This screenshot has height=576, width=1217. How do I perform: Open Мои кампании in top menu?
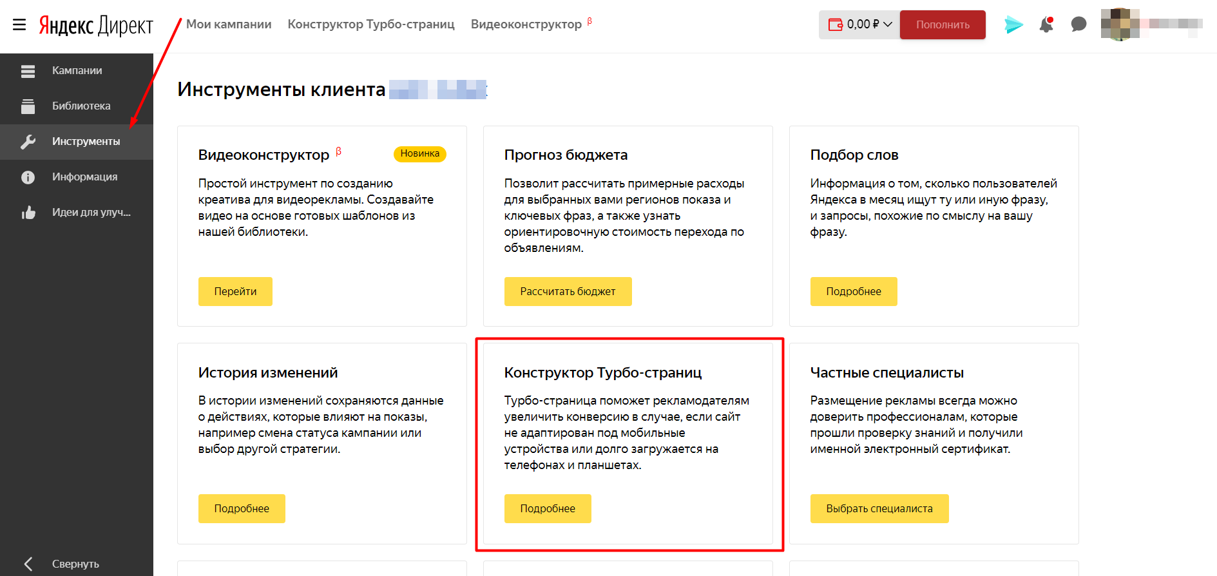pos(229,24)
